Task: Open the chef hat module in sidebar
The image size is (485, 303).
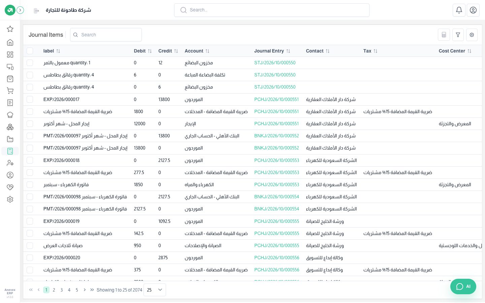Action: coord(10,115)
